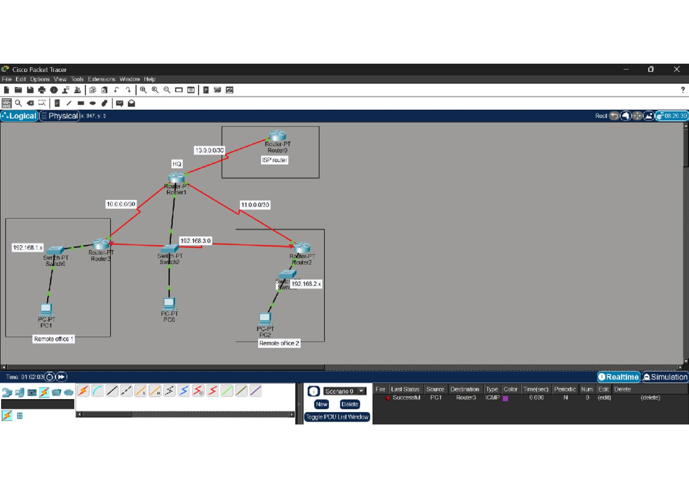Switch to Logical workspace tab

[19, 116]
